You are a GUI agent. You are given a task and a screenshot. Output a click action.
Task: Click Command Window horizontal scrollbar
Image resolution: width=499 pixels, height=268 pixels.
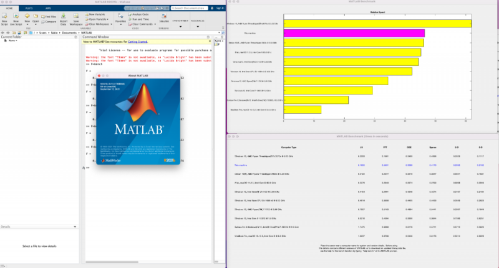[x=112, y=262]
